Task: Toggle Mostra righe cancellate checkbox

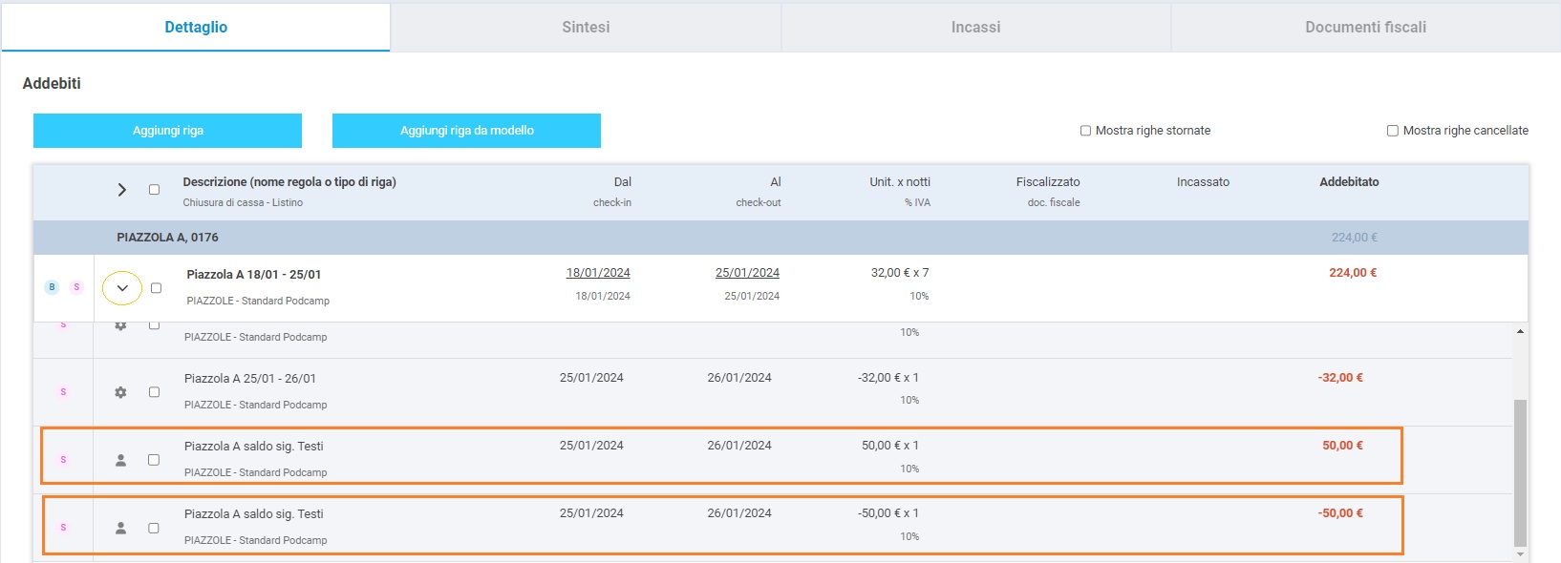Action: pyautogui.click(x=1393, y=131)
